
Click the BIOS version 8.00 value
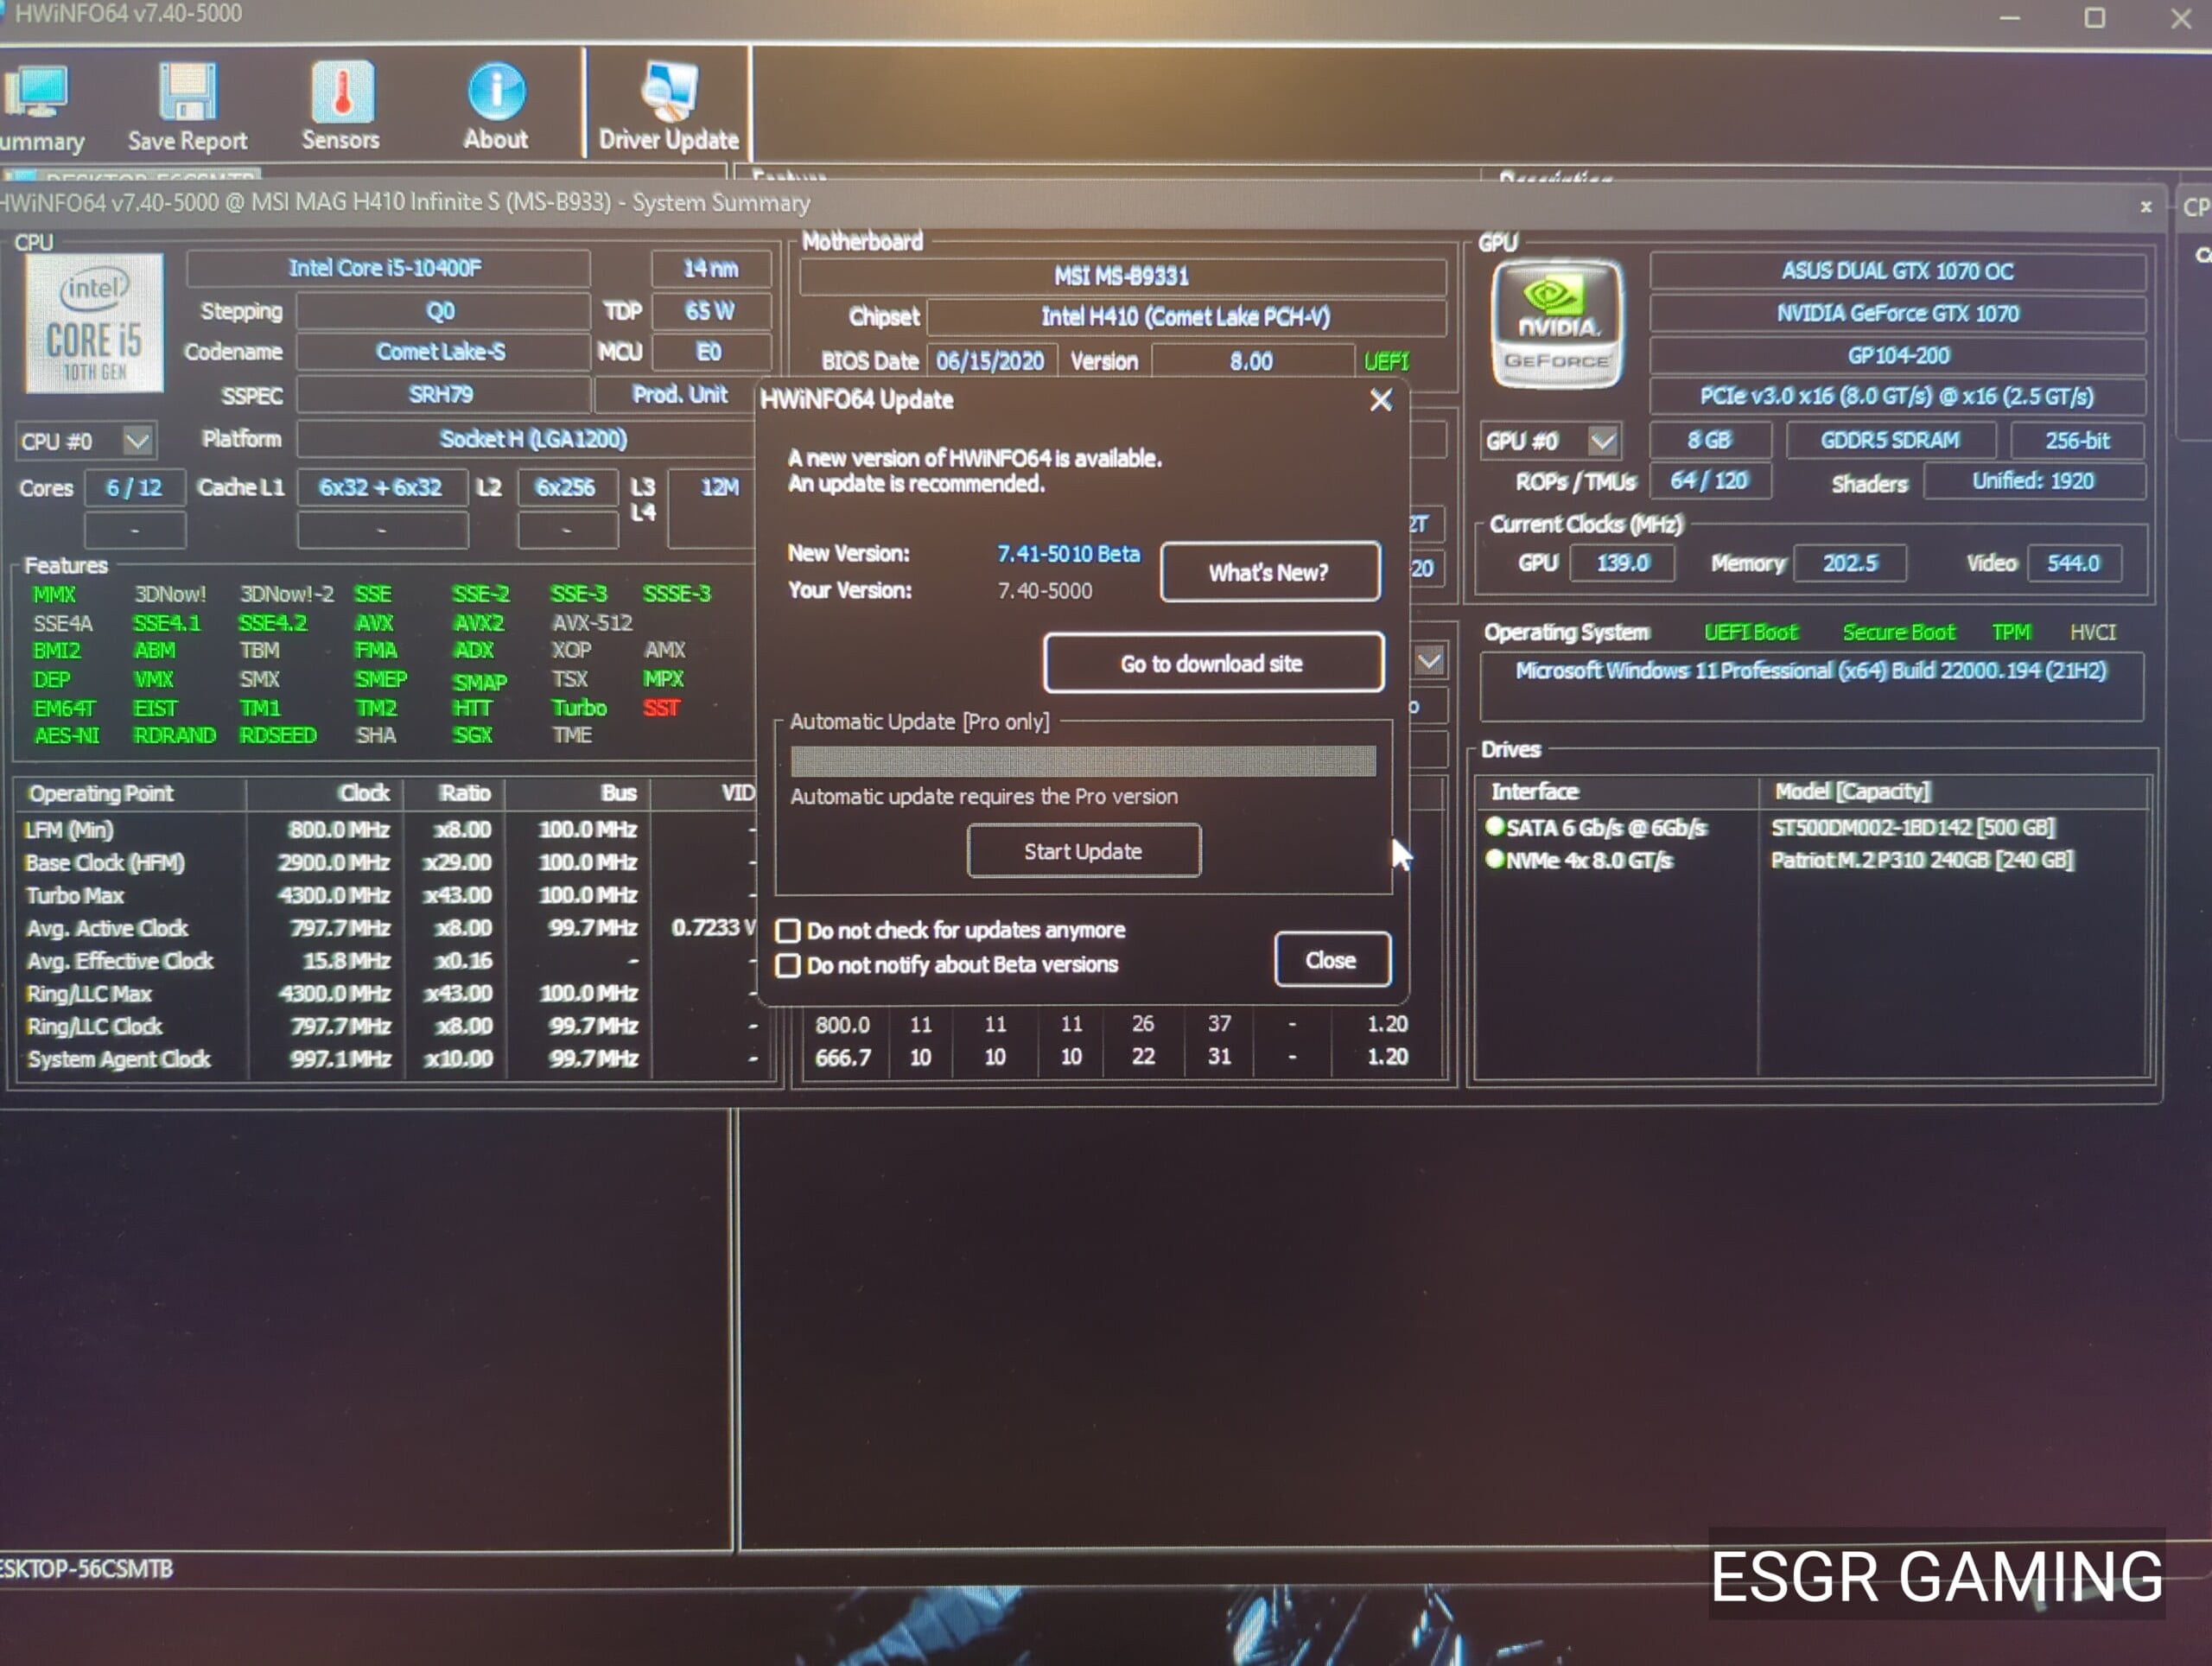point(1252,361)
